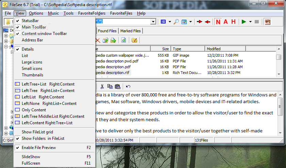Switch to the Found Files tab
The image size is (286, 168).
(107, 31)
